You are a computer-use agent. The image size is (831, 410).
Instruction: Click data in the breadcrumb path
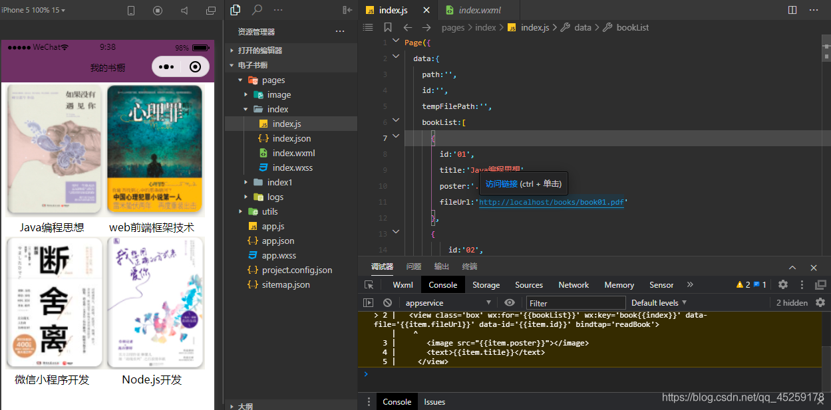click(x=582, y=27)
